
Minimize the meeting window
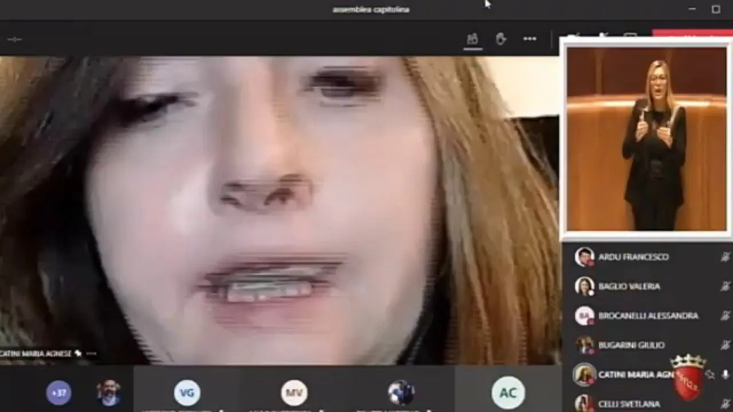pos(692,9)
